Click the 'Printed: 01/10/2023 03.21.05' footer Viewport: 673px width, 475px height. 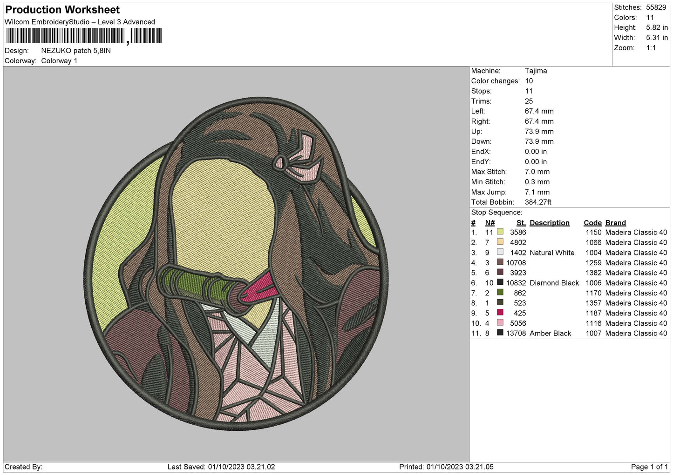[446, 467]
